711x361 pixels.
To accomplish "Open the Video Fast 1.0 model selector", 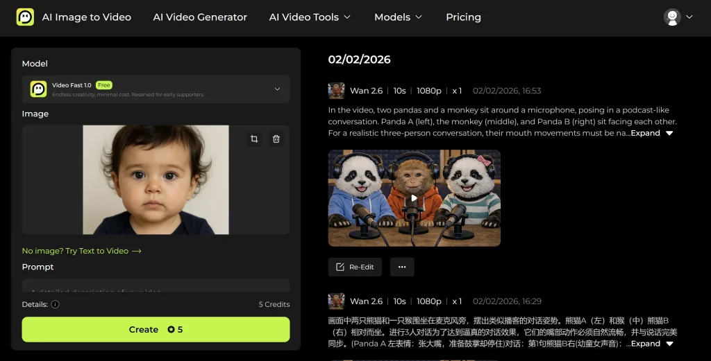I will (x=156, y=89).
